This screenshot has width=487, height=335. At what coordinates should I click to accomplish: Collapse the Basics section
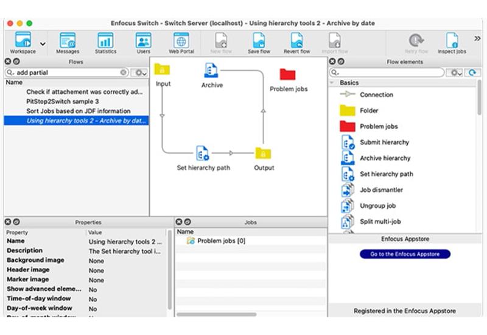(x=332, y=83)
